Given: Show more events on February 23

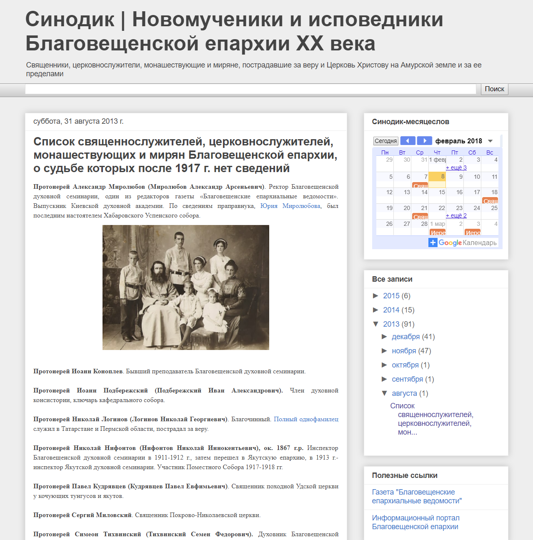Looking at the screenshot, I should (456, 215).
